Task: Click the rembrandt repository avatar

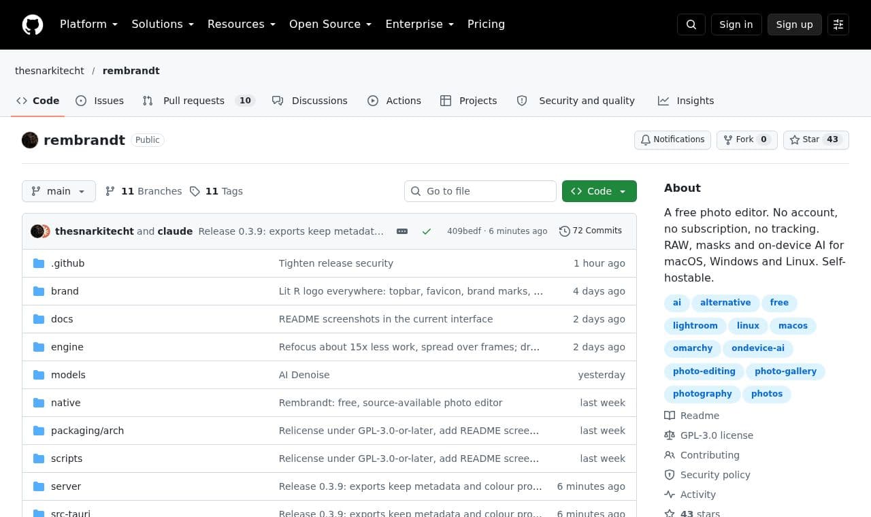Action: click(30, 140)
